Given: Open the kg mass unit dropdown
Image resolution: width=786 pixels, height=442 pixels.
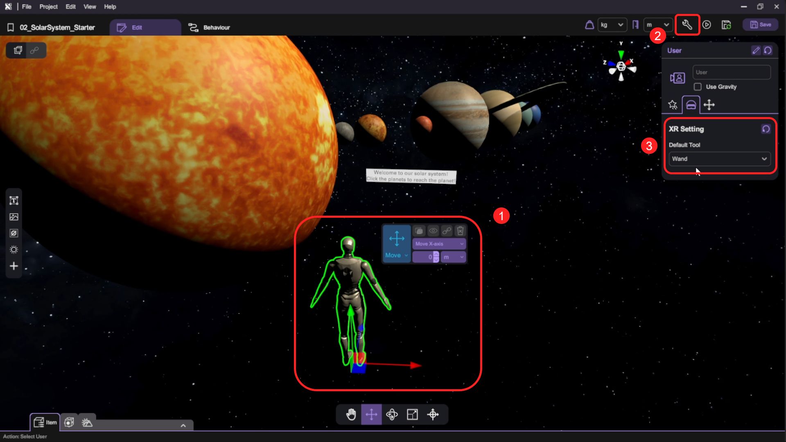Looking at the screenshot, I should 612,25.
